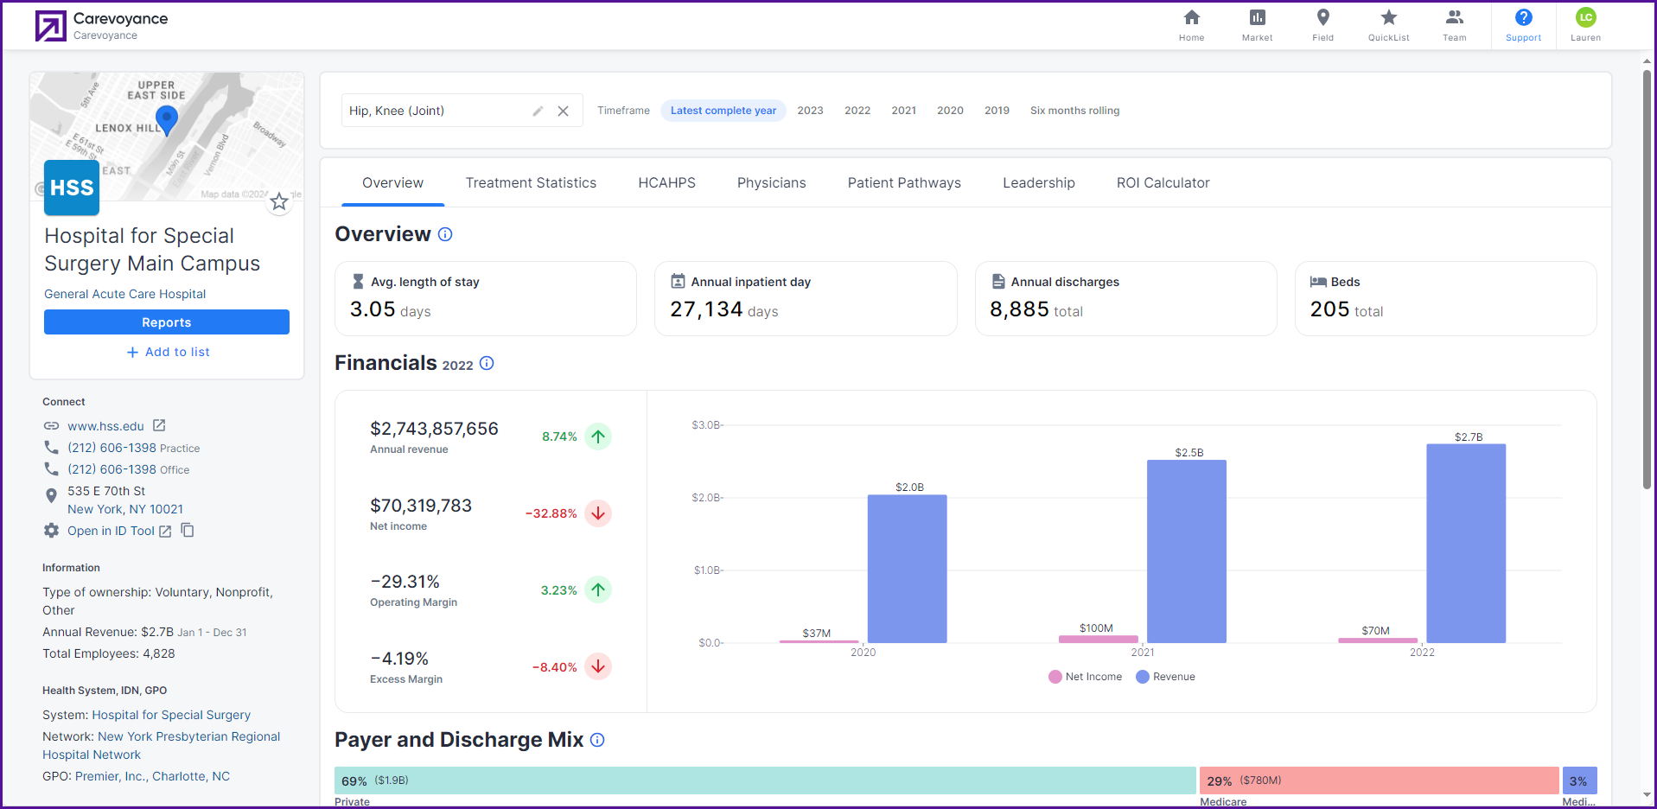Open external link icon next to www.hss.edu
The image size is (1657, 809).
(x=159, y=425)
